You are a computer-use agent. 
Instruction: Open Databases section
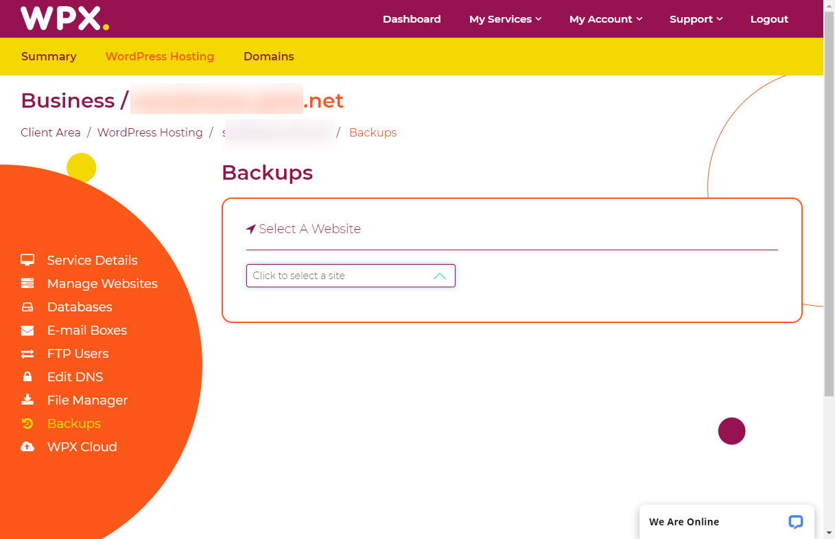(80, 307)
